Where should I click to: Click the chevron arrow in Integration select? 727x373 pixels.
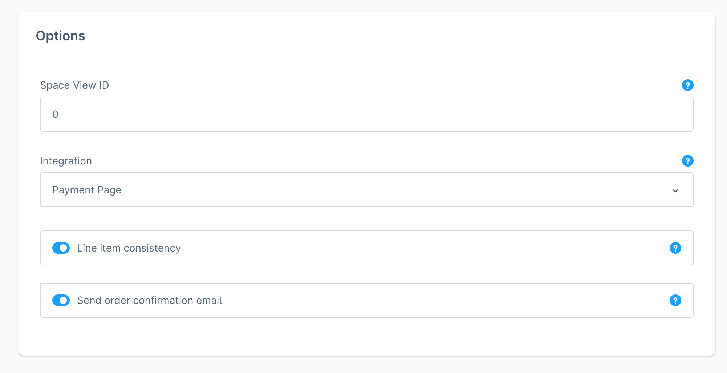click(x=675, y=190)
